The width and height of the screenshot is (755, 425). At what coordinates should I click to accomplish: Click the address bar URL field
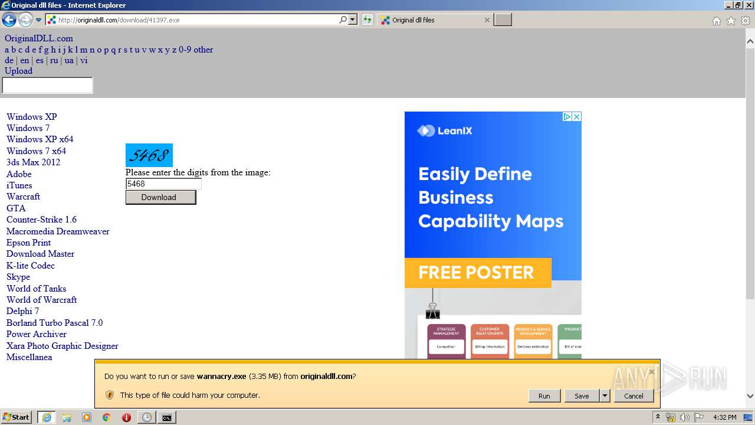pyautogui.click(x=198, y=19)
